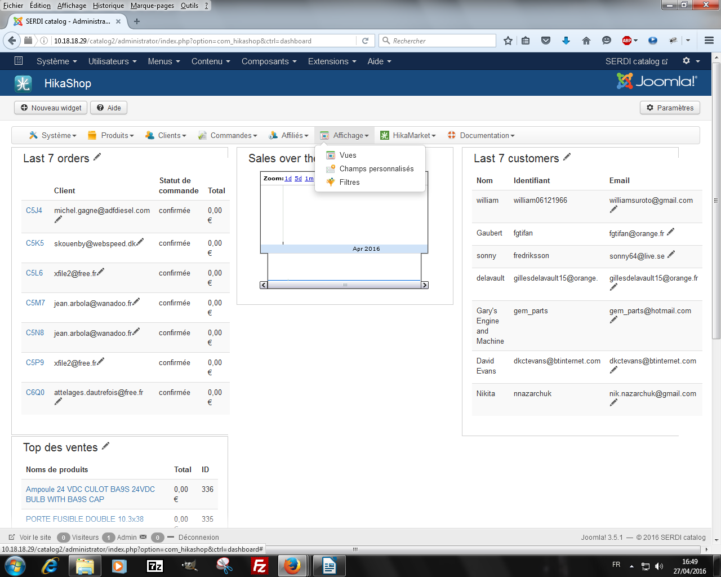The image size is (721, 577).
Task: Click the chart horizontal scroll thumb
Action: coord(345,285)
